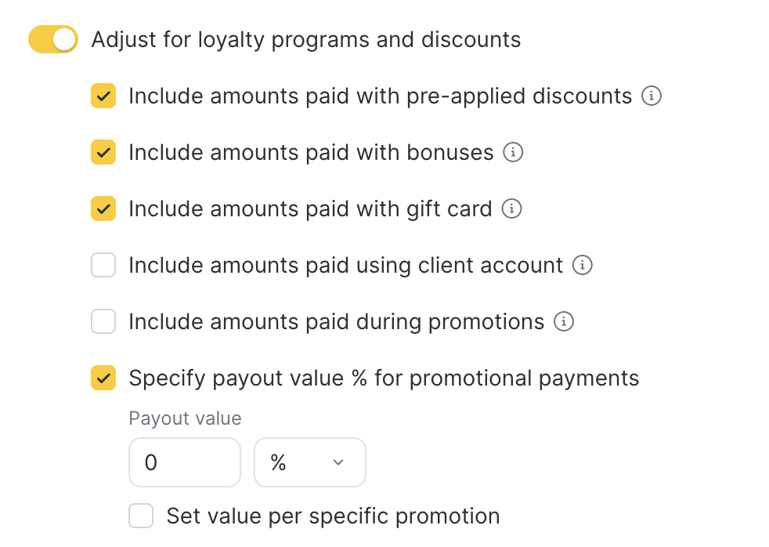Uncheck the specify payout value % checkbox
Screen dimensions: 769x547
103,379
